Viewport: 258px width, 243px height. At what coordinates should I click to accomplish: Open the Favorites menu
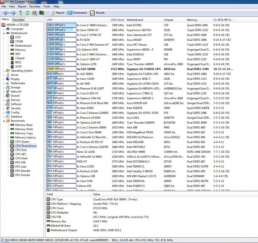tap(35, 6)
